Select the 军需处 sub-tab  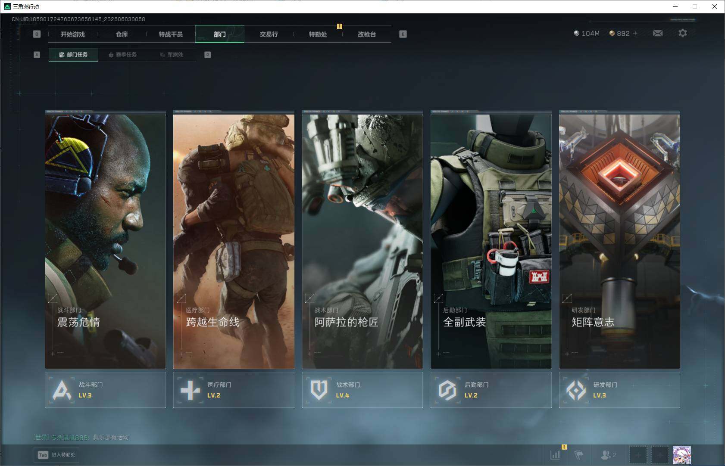(x=172, y=55)
